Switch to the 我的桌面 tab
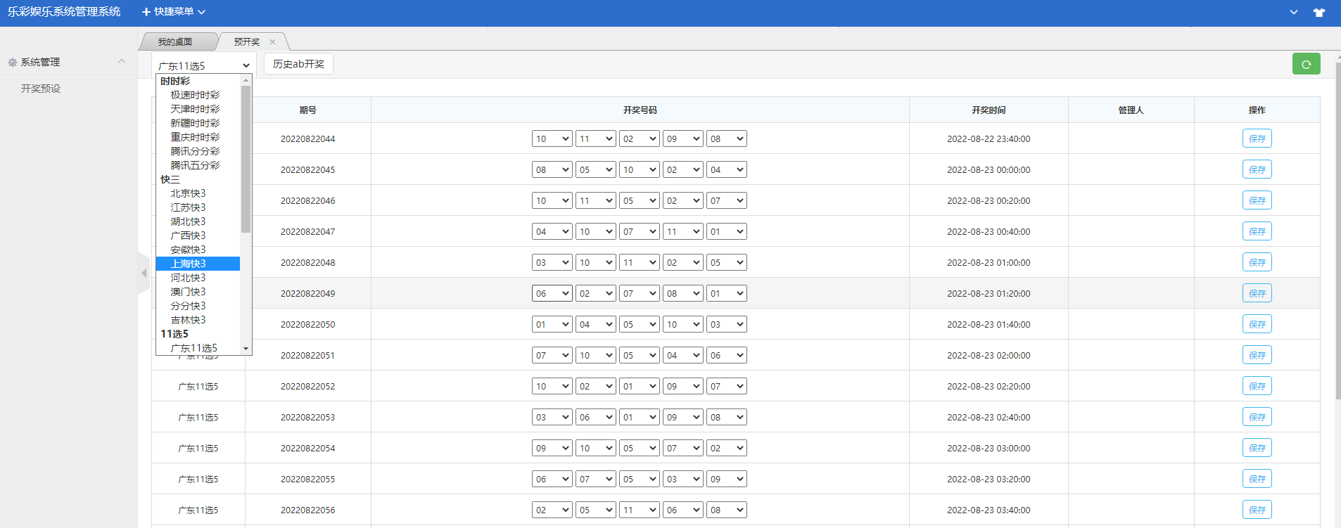 pos(175,42)
